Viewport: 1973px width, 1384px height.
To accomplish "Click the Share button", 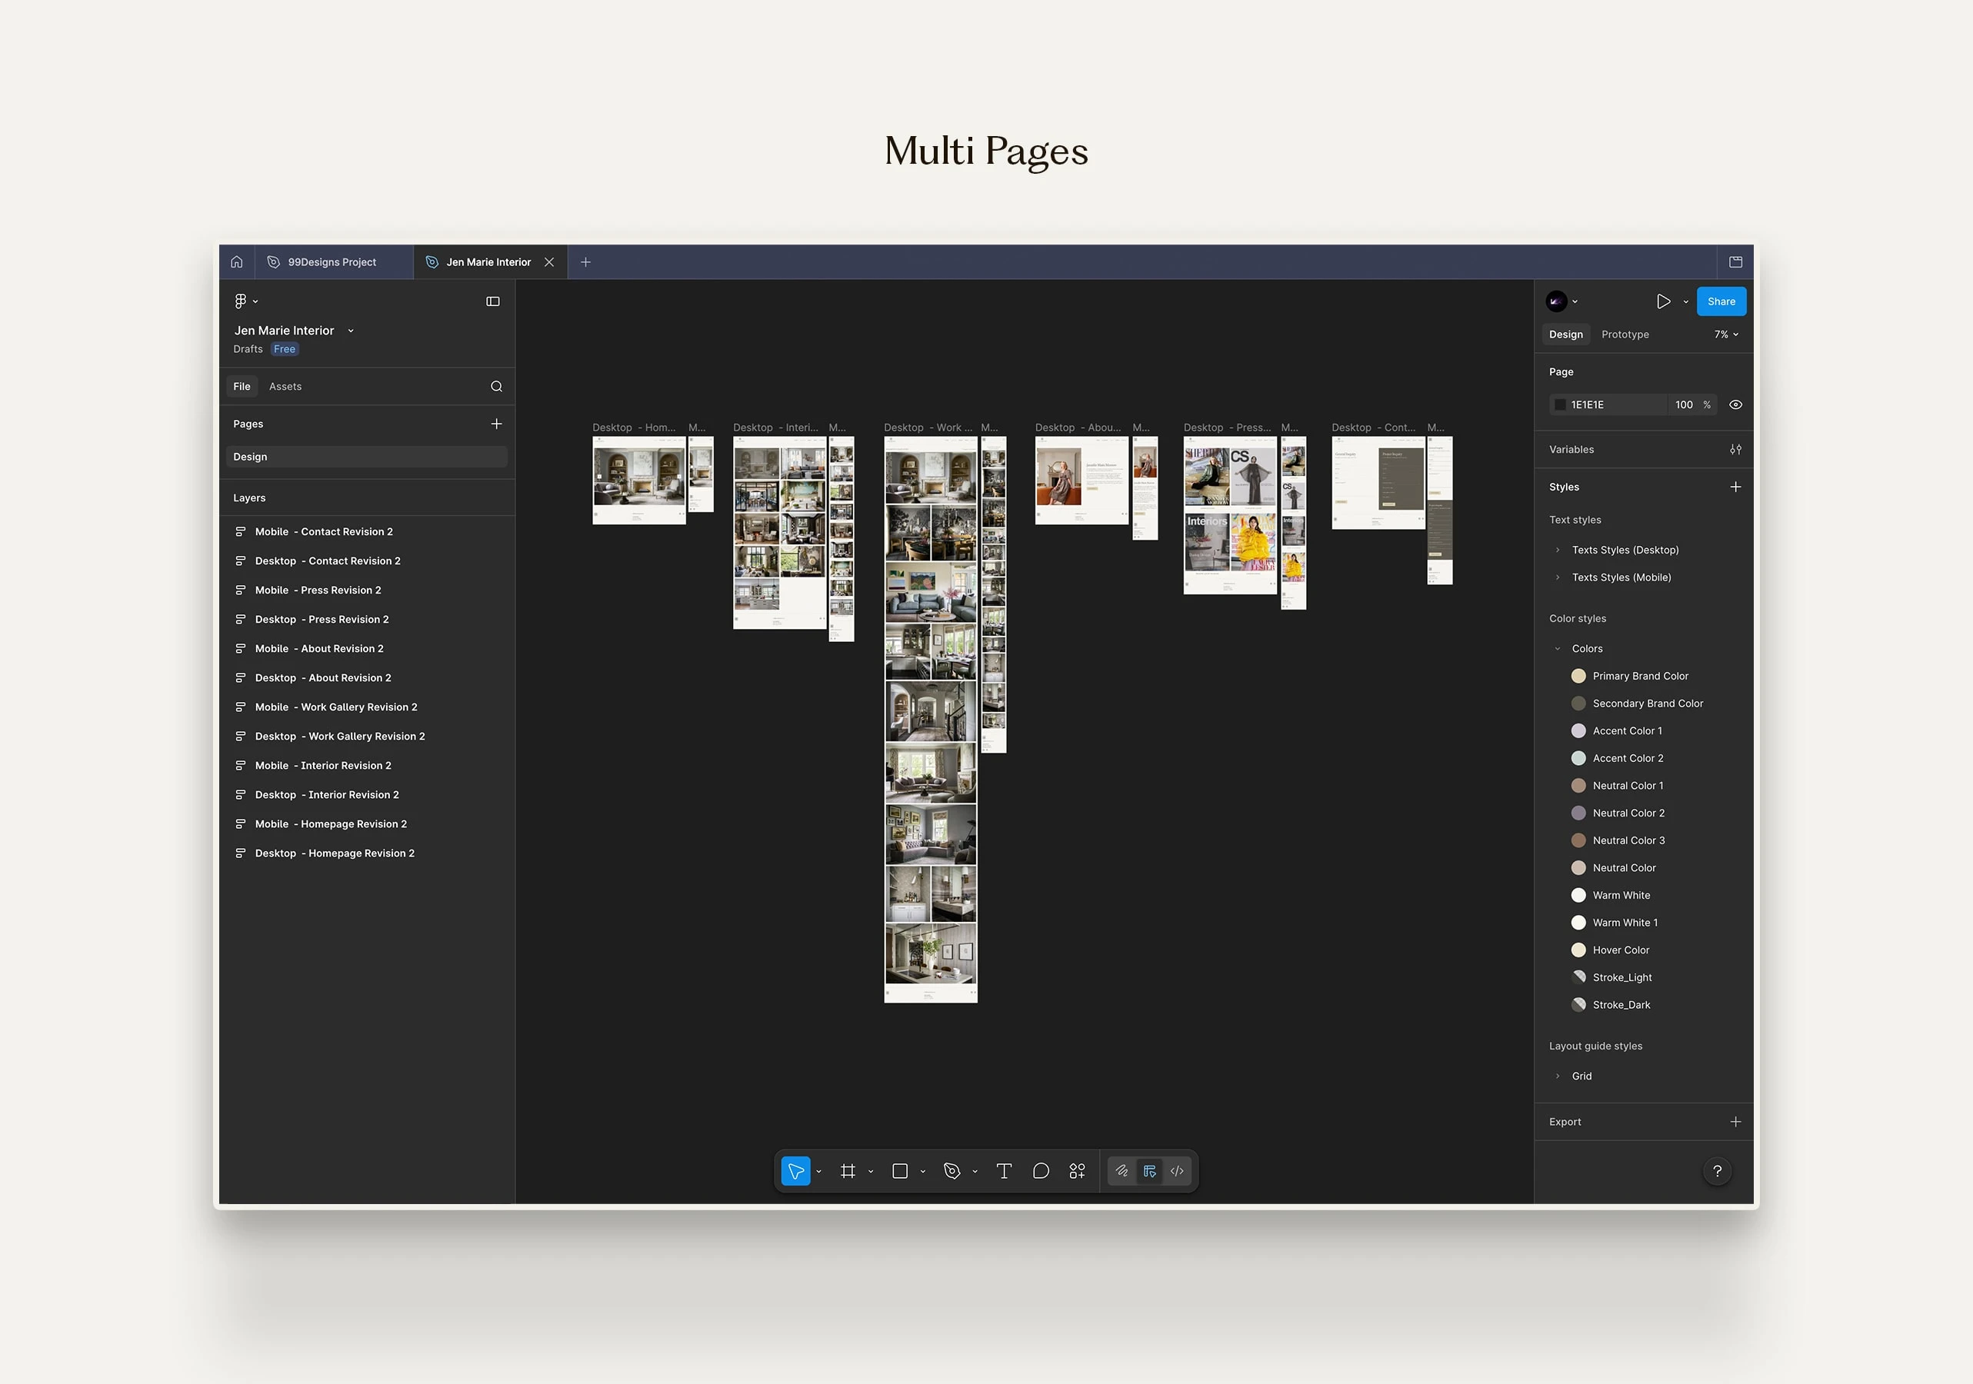I will [1721, 301].
